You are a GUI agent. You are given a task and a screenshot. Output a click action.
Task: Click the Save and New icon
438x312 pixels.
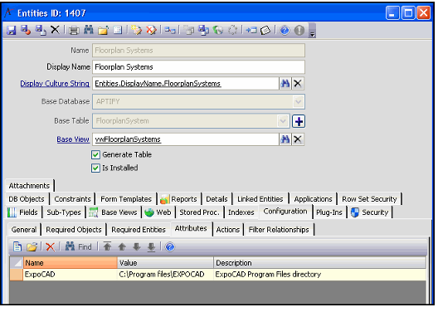point(41,30)
